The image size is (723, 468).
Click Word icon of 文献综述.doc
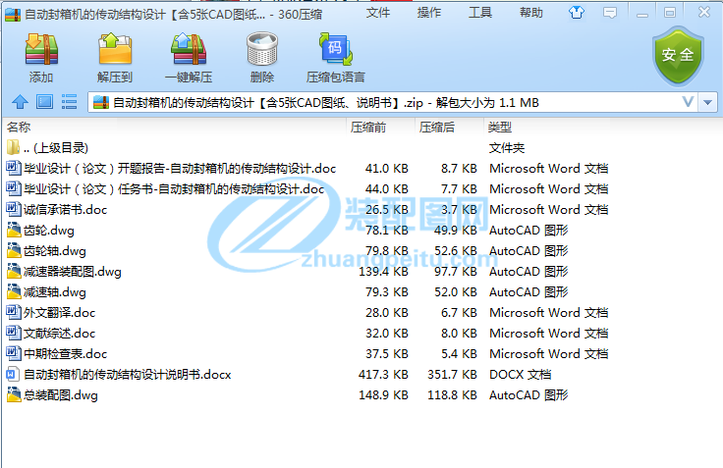(14, 333)
